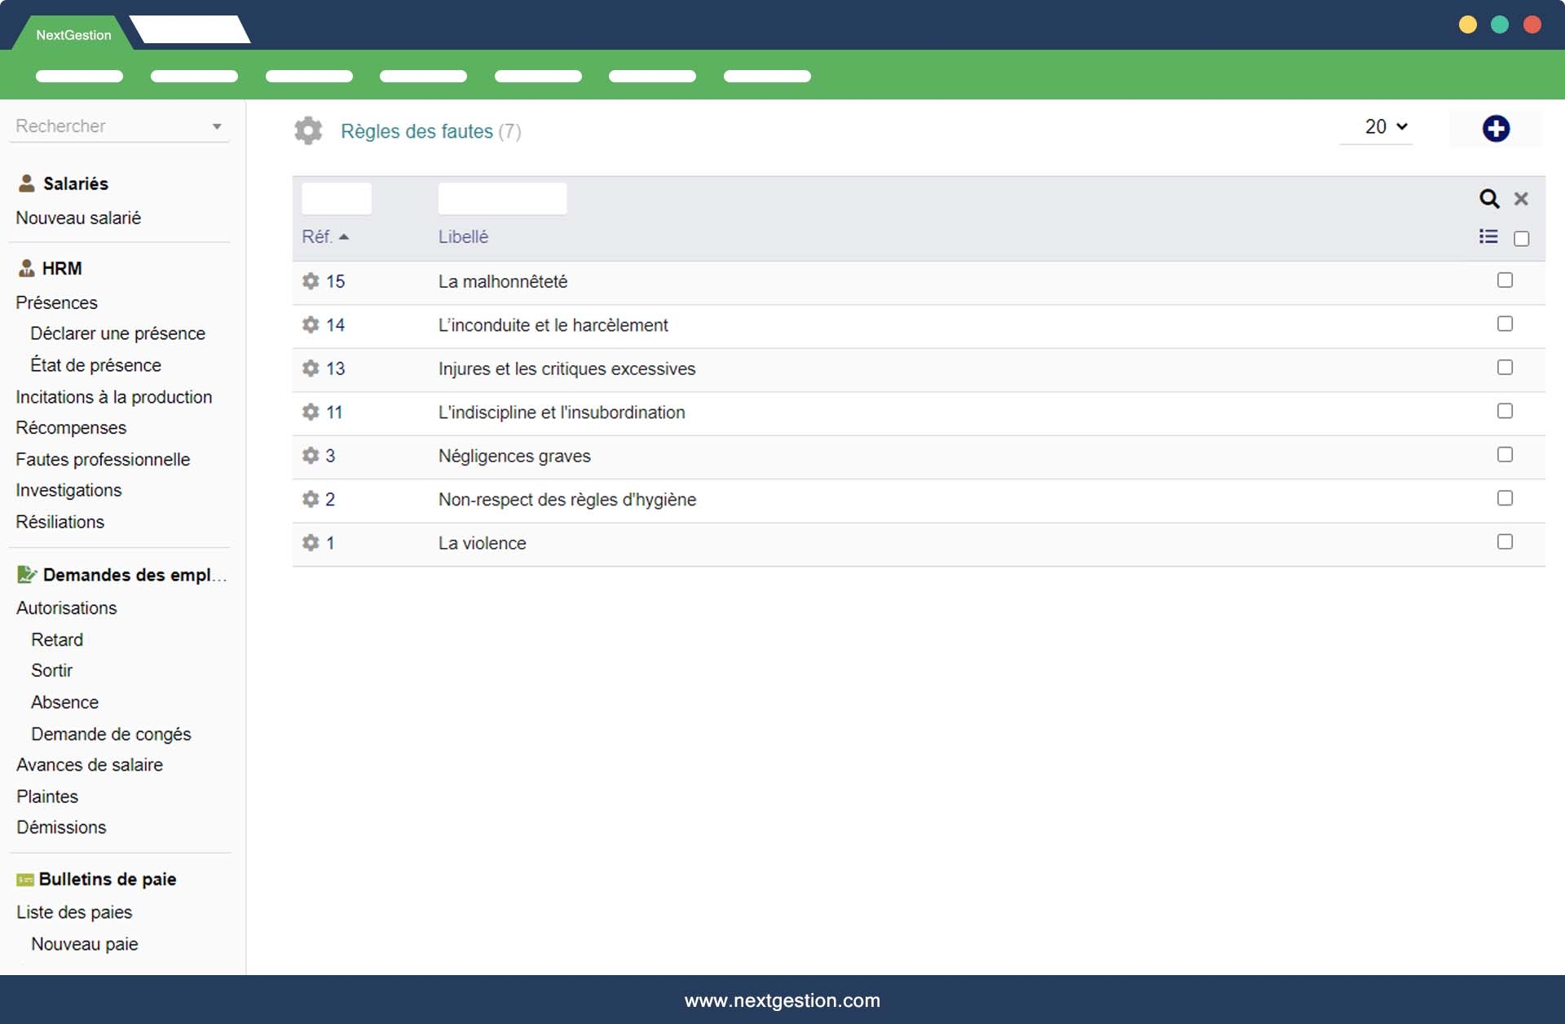Click the blue plus add rule icon
The width and height of the screenshot is (1565, 1024).
coord(1495,129)
